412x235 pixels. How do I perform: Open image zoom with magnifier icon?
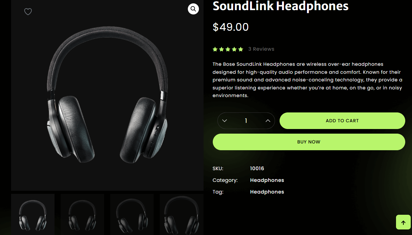point(193,9)
